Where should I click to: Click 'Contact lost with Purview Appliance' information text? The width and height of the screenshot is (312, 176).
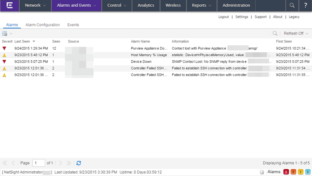point(199,48)
